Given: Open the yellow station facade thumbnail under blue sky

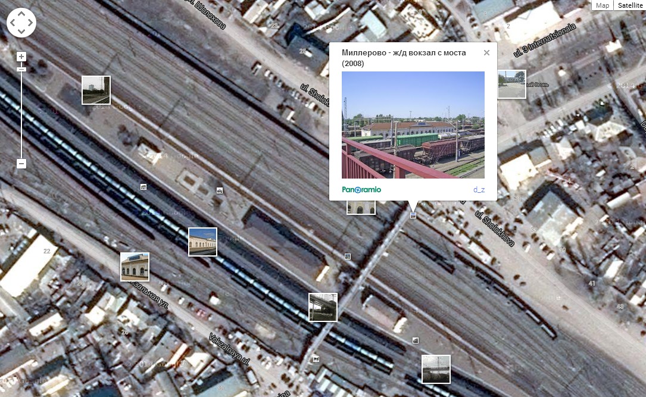Looking at the screenshot, I should (202, 242).
